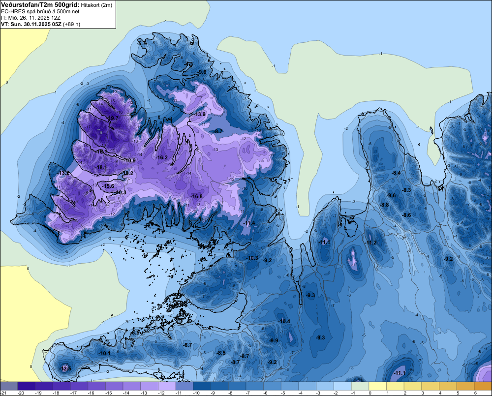
Task: Click the -13.2 temperature label
Action: click(64, 173)
